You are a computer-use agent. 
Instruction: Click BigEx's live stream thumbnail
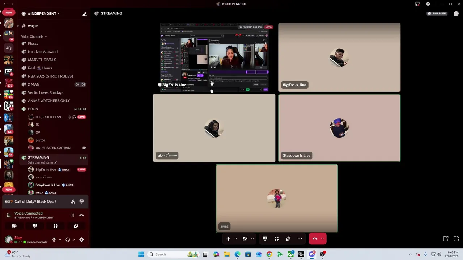pos(214,57)
